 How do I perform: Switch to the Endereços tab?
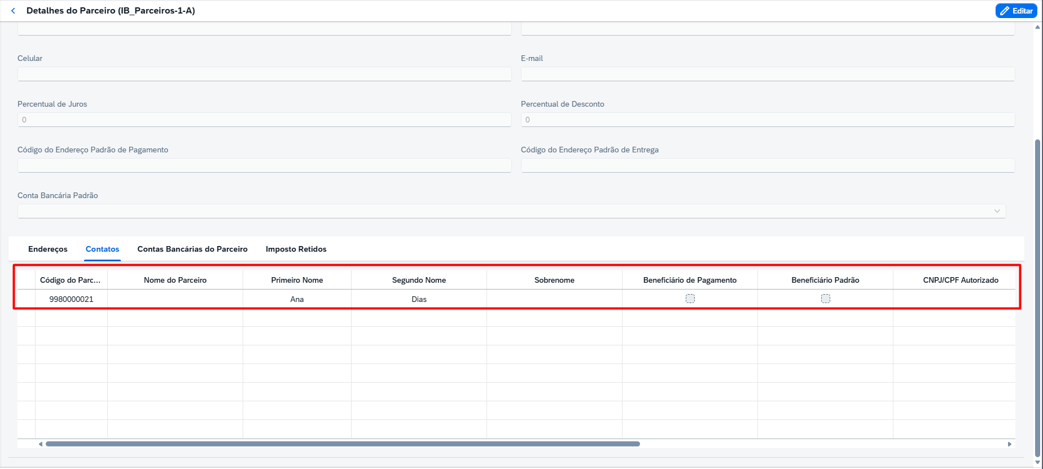point(48,249)
